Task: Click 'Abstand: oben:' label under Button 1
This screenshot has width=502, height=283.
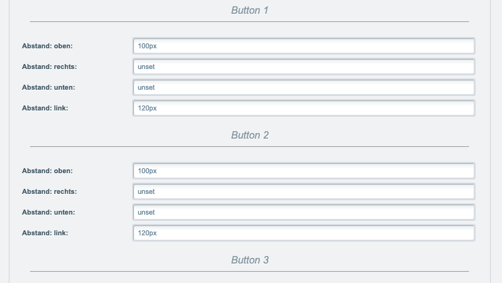Action: 47,46
